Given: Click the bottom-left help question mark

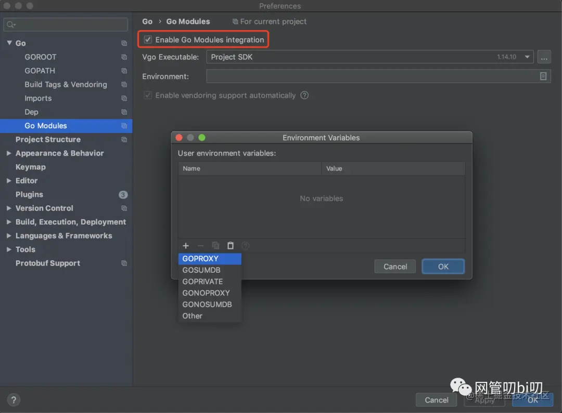Looking at the screenshot, I should 14,400.
